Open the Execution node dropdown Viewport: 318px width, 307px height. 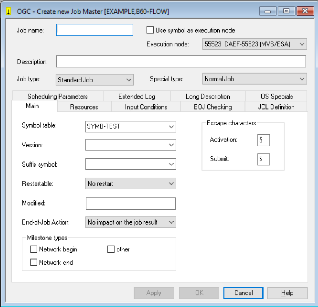pos(254,44)
